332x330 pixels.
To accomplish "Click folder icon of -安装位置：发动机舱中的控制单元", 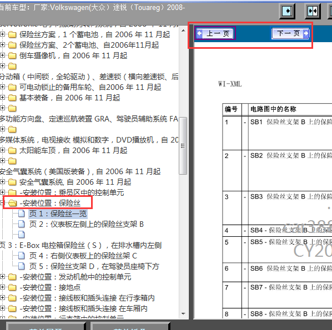I will 12,277.
